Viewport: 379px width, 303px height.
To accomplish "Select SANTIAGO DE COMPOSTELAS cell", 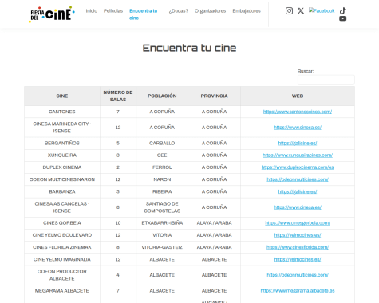I will click(162, 207).
